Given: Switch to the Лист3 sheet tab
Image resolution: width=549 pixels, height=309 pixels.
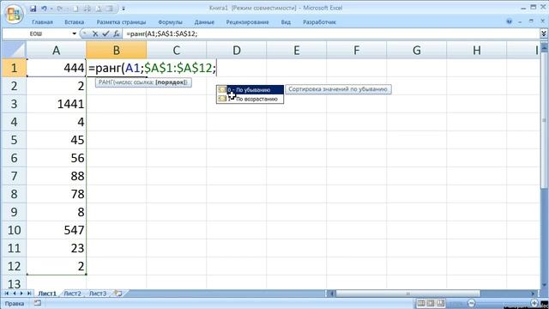Looking at the screenshot, I should pos(98,294).
